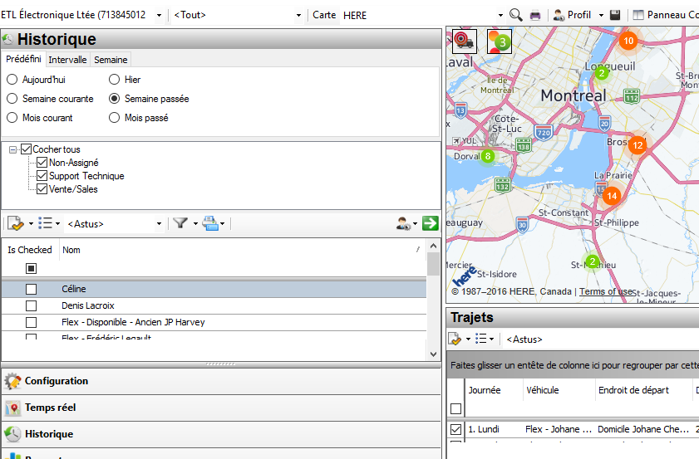The image size is (699, 459).
Task: Click the magnifier search icon in top toolbar
Action: click(x=515, y=15)
